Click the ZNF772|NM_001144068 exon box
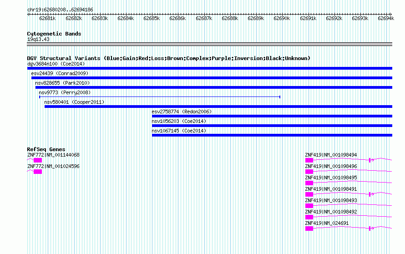 coord(38,160)
